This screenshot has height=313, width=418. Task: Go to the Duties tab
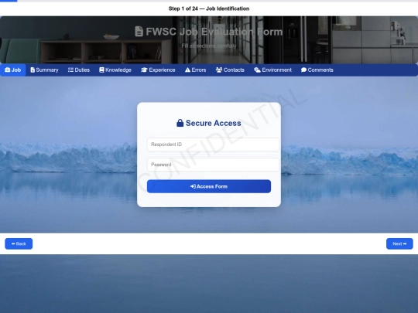(79, 70)
